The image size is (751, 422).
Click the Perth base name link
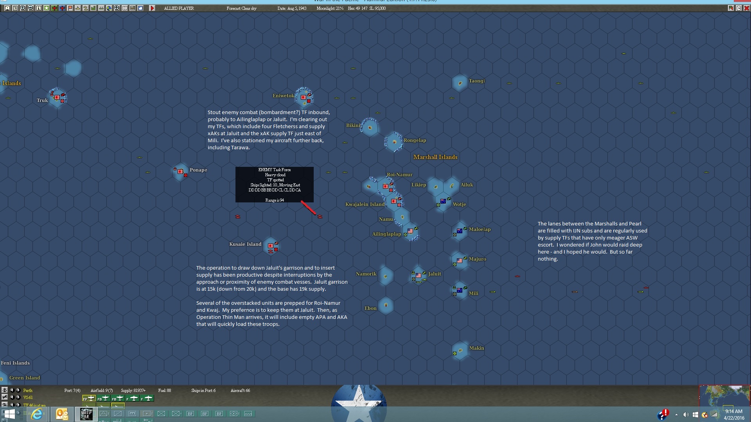pyautogui.click(x=28, y=390)
